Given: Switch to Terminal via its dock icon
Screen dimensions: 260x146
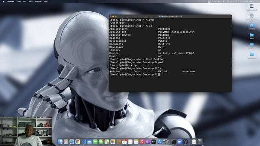Looking at the screenshot, I should click(x=173, y=142).
